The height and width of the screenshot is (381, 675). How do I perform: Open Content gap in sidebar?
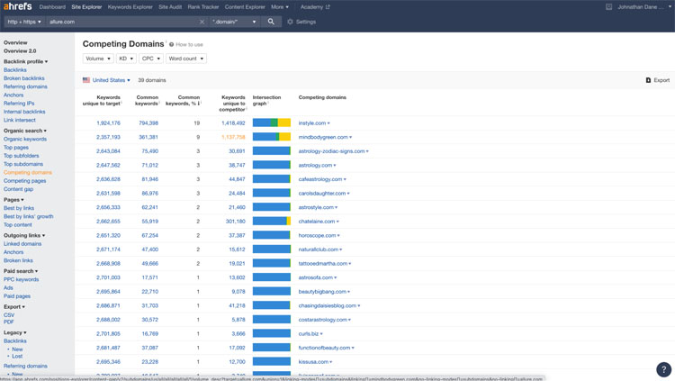click(19, 189)
